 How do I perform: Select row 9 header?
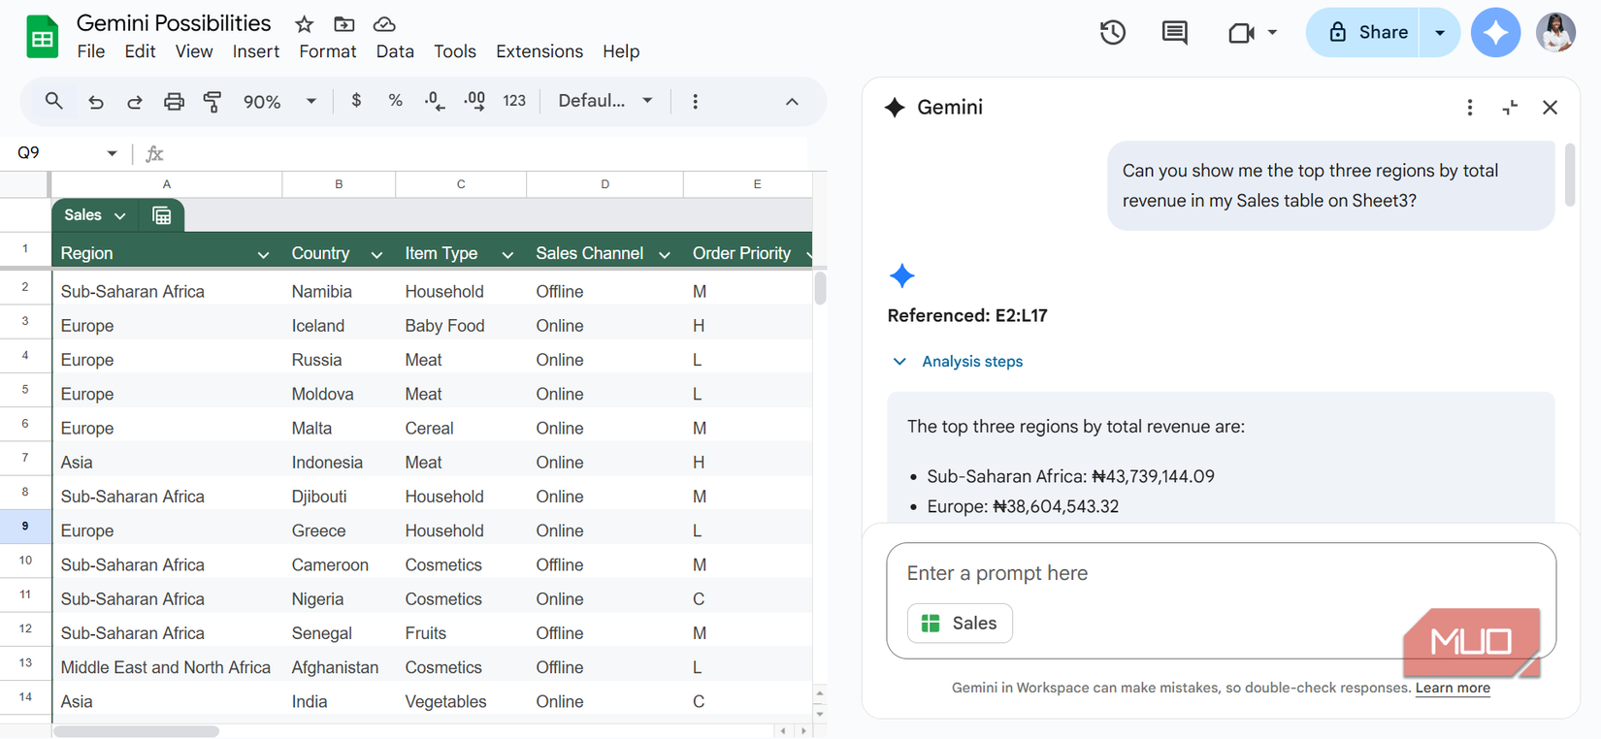pyautogui.click(x=25, y=526)
